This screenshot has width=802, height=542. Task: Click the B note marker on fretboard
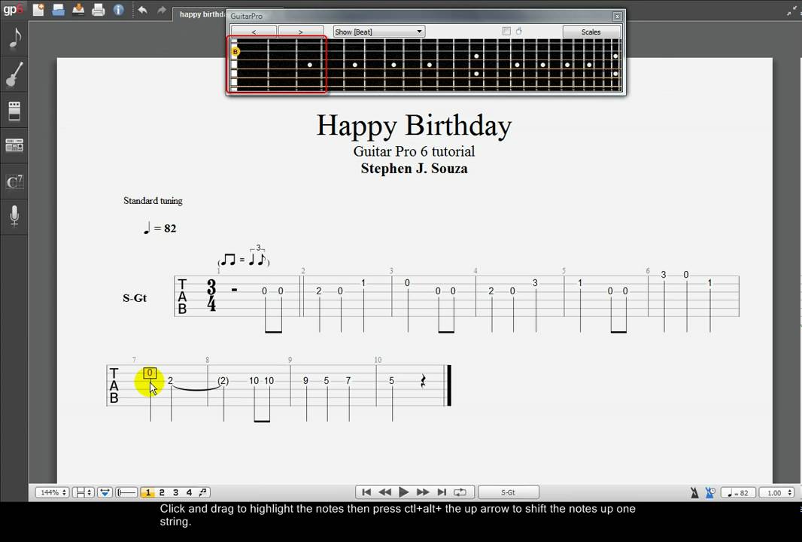point(235,52)
